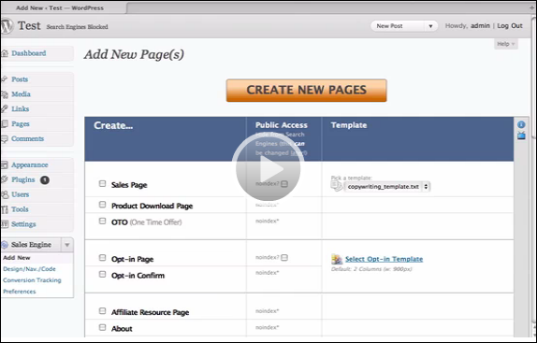Check the Product Download Page checkbox
The image size is (537, 343).
[102, 205]
